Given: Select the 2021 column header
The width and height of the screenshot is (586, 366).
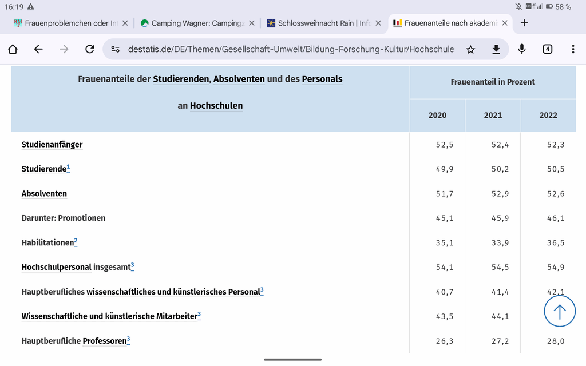Looking at the screenshot, I should pyautogui.click(x=493, y=116).
